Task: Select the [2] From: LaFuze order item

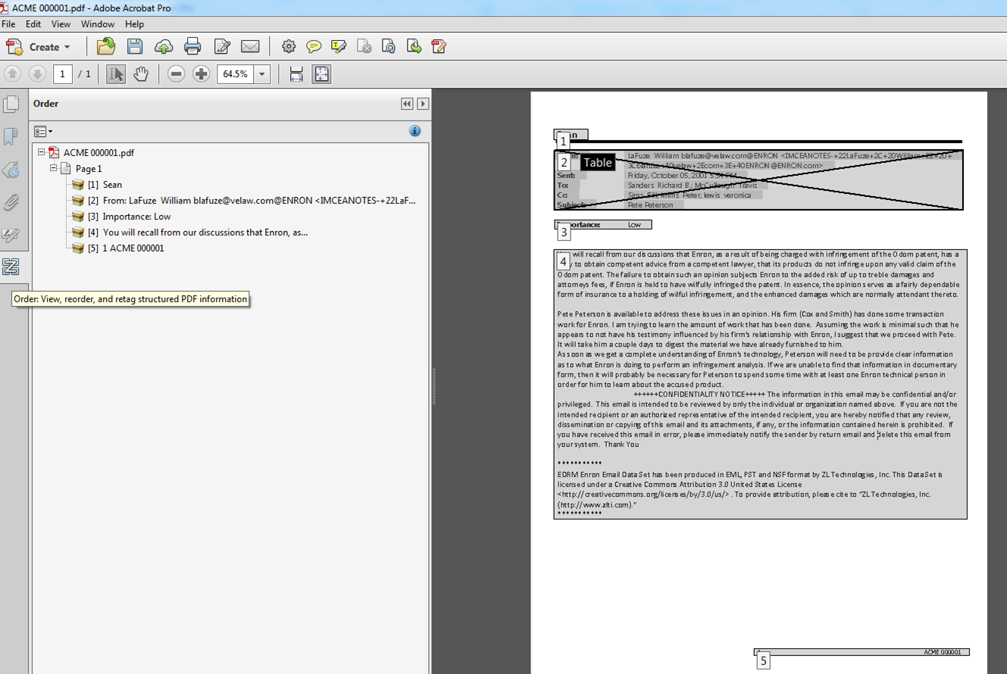Action: pyautogui.click(x=252, y=200)
